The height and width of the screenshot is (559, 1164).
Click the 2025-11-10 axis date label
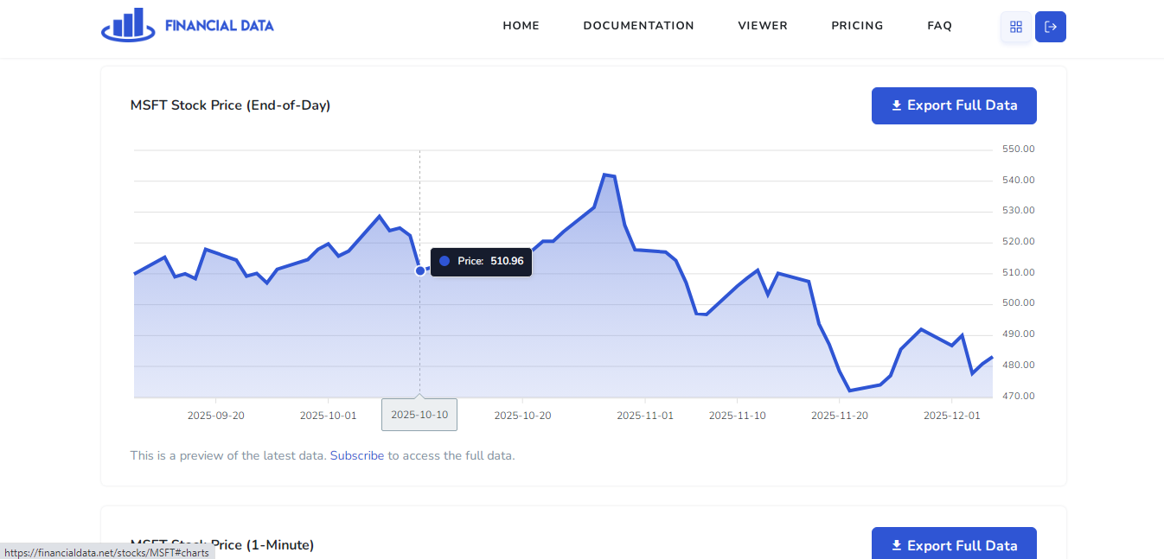point(738,416)
